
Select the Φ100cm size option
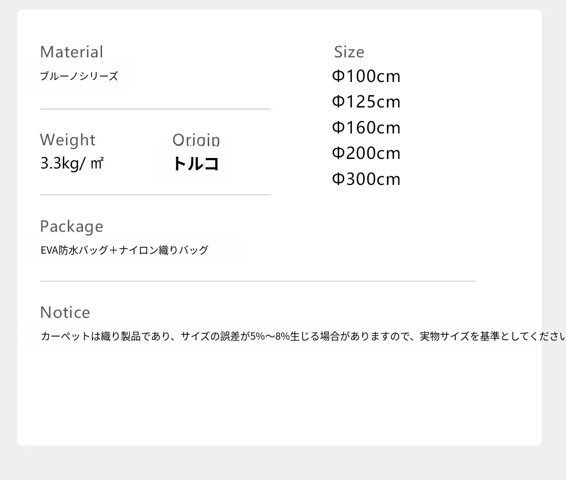point(366,76)
